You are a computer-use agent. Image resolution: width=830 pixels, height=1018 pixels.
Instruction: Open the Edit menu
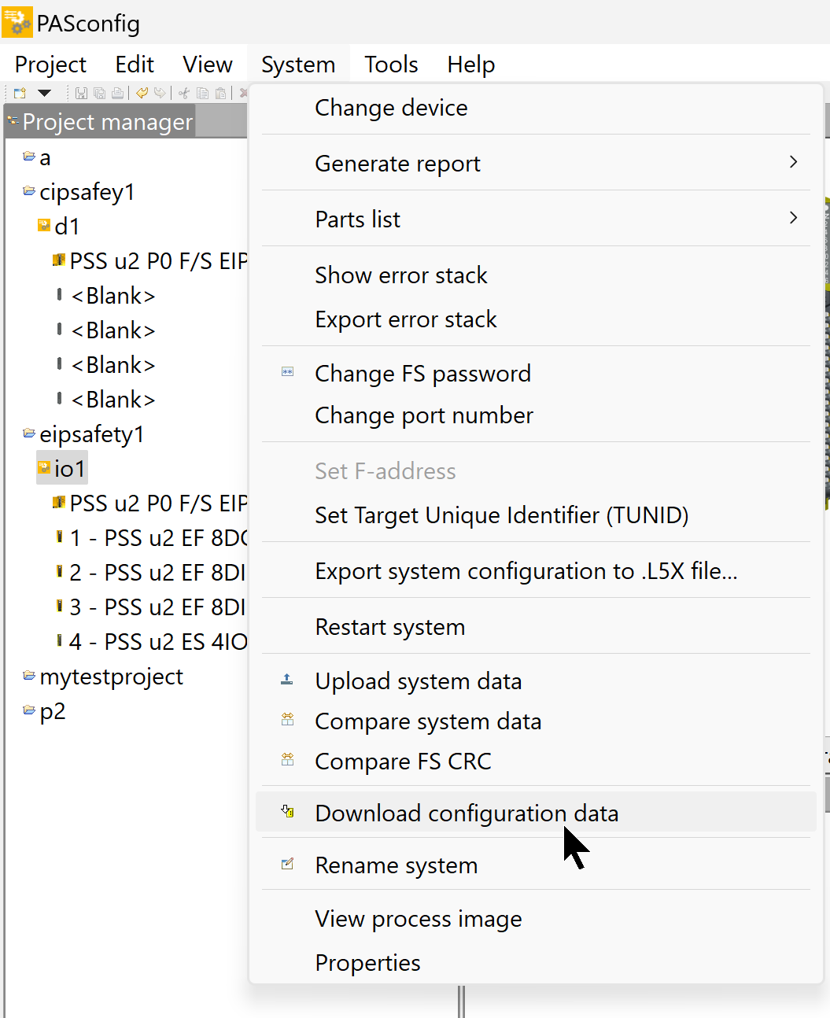135,65
